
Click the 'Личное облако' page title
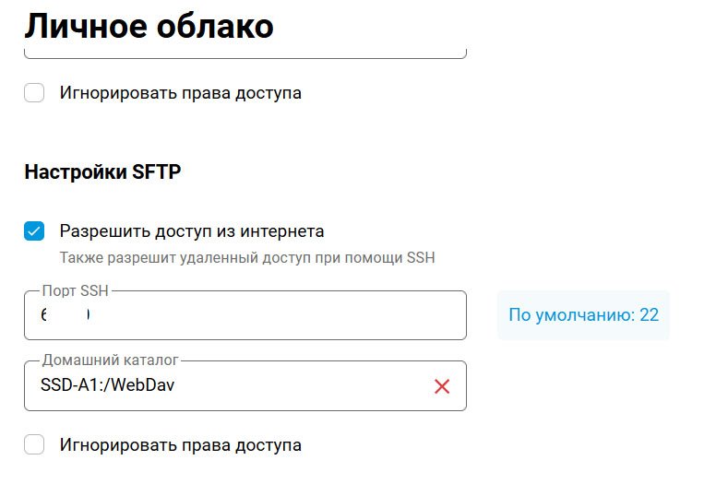coord(149,26)
